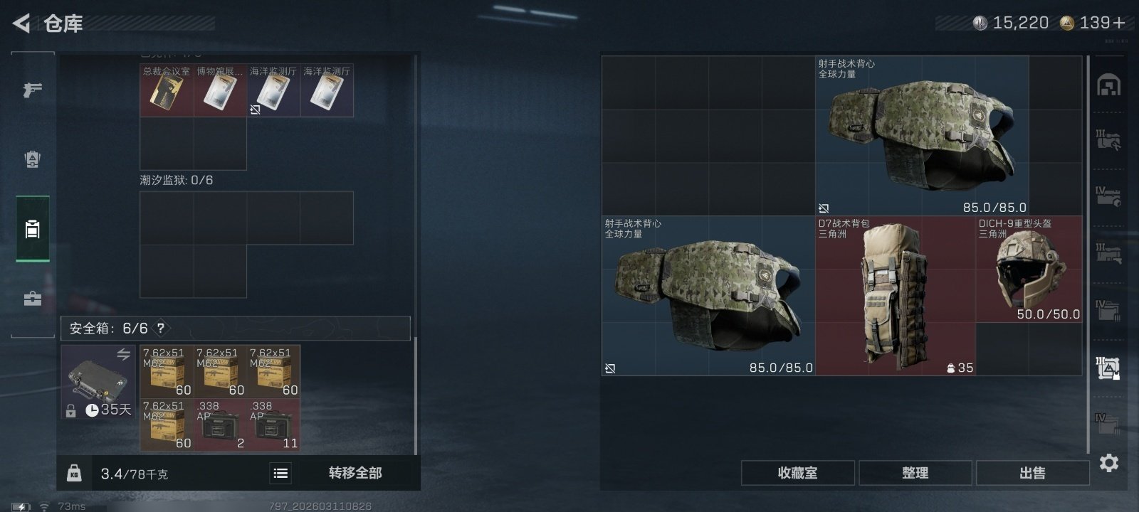Screen dimensions: 1139x512
Task: Select the D7战术背包 backpack item
Action: pyautogui.click(x=896, y=296)
